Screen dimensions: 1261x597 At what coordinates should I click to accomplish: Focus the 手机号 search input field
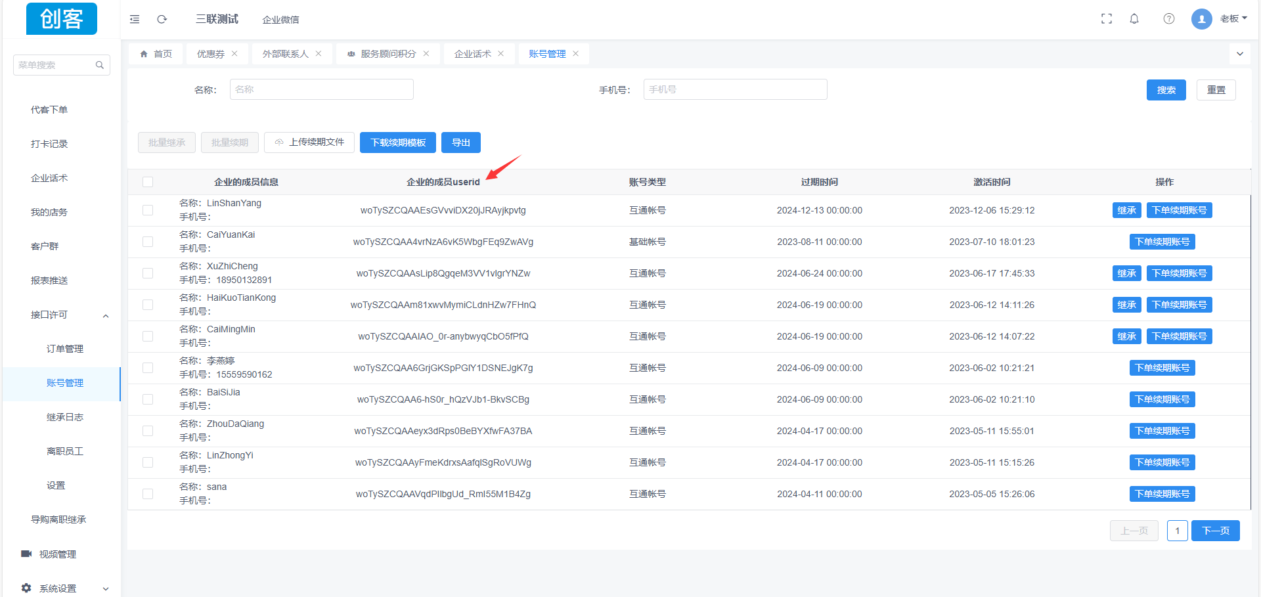coord(736,89)
